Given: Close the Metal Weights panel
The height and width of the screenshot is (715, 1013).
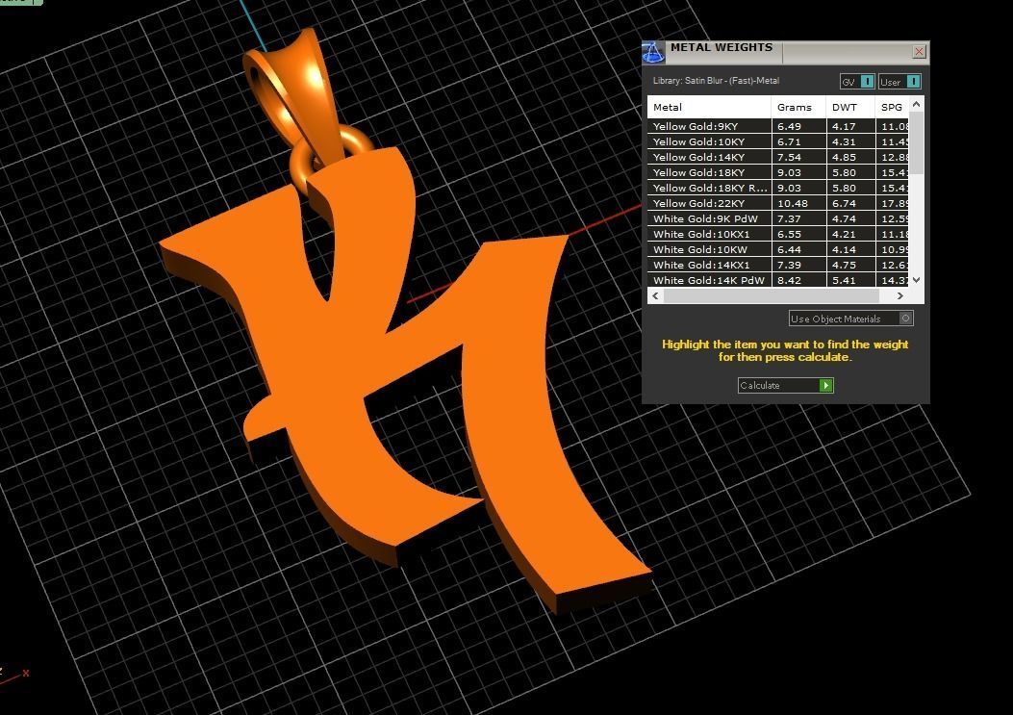Looking at the screenshot, I should tap(920, 52).
